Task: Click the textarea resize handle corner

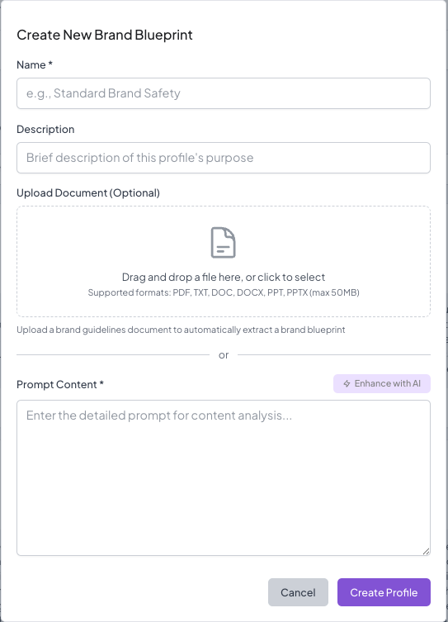Action: (x=426, y=551)
